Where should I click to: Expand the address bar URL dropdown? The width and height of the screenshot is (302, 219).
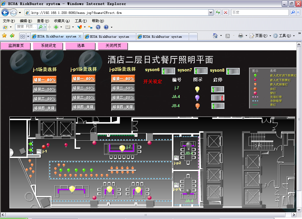(x=211, y=13)
